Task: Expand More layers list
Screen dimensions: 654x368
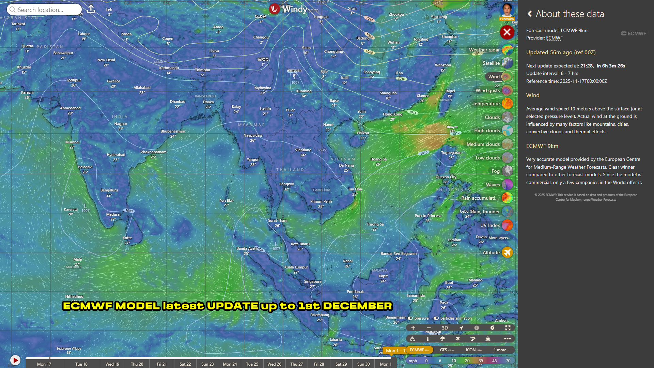Action: 499,238
